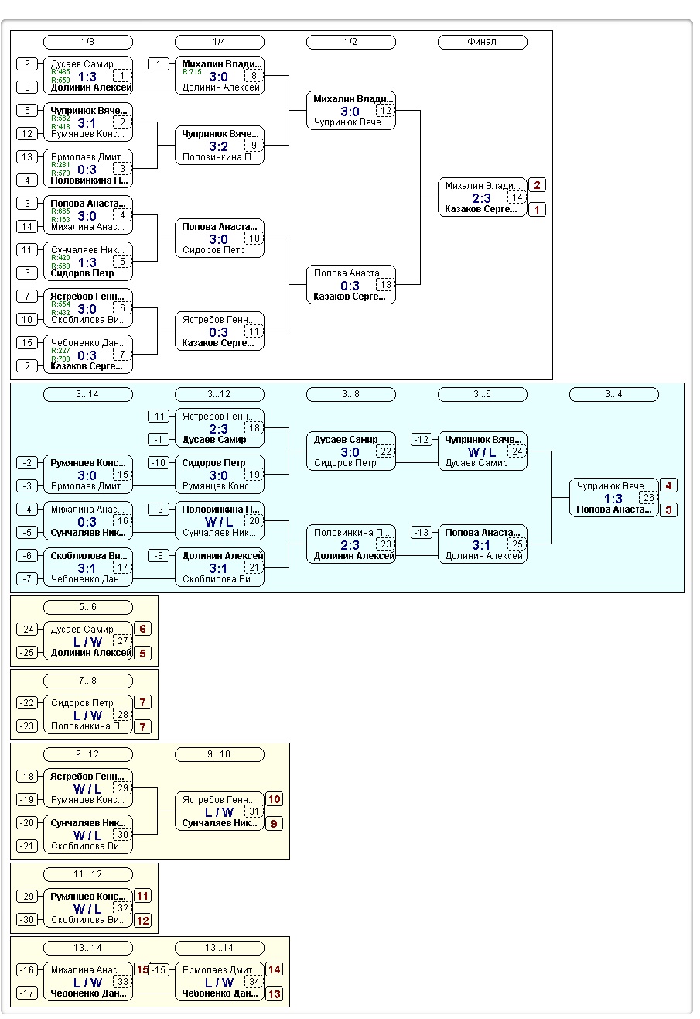
Task: Select the 5...6 placement header
Action: point(88,607)
